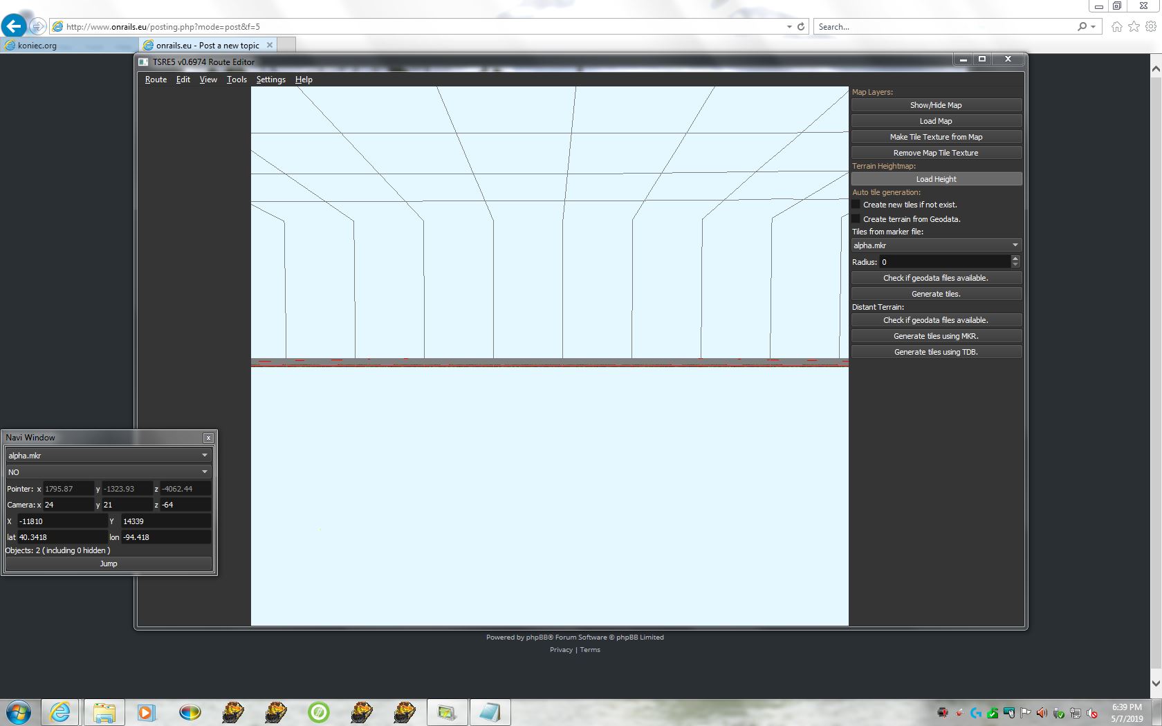Go back with the browser Back arrow
Image resolution: width=1162 pixels, height=726 pixels.
14,26
